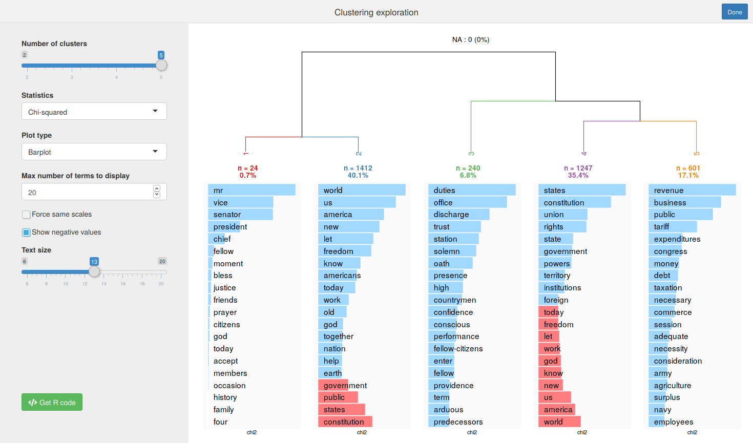This screenshot has width=753, height=443.
Task: Click the green cluster 3 node label
Action: 471,153
